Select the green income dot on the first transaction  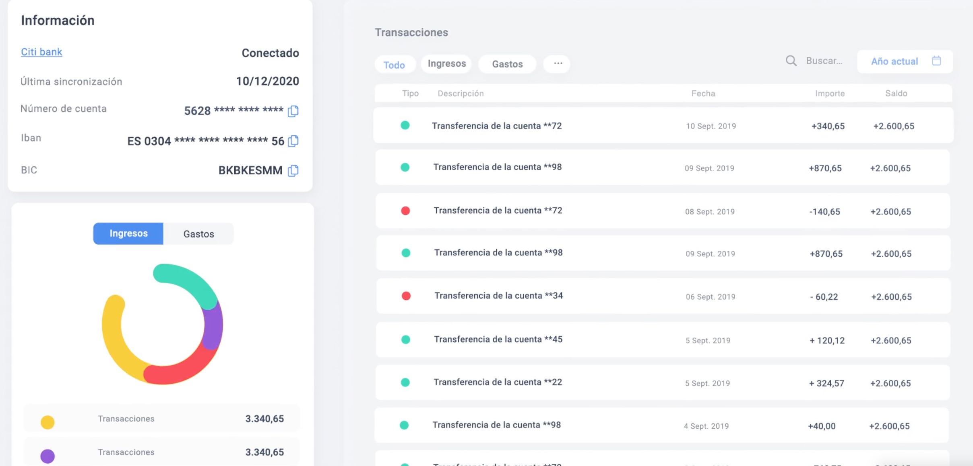click(405, 125)
